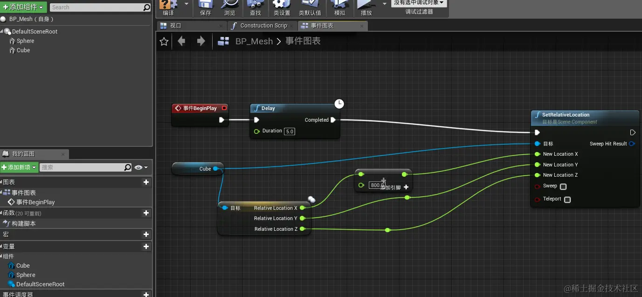Screen dimensions: 642x297
Task: Click the plus icon to add graph (图表)
Action: click(x=146, y=182)
